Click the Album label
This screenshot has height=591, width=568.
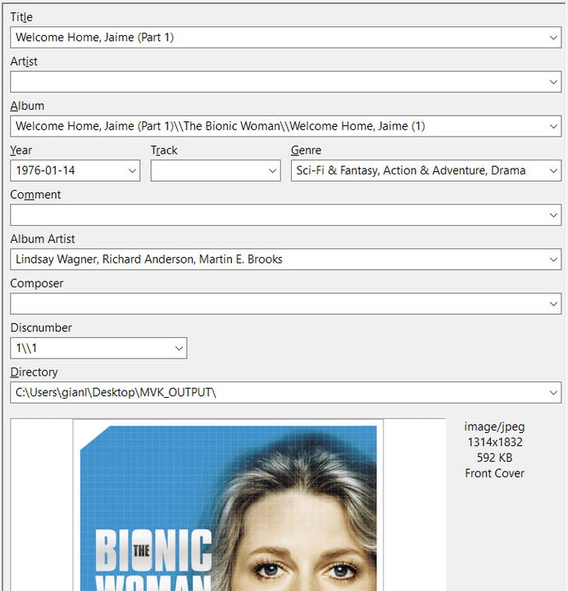click(27, 106)
